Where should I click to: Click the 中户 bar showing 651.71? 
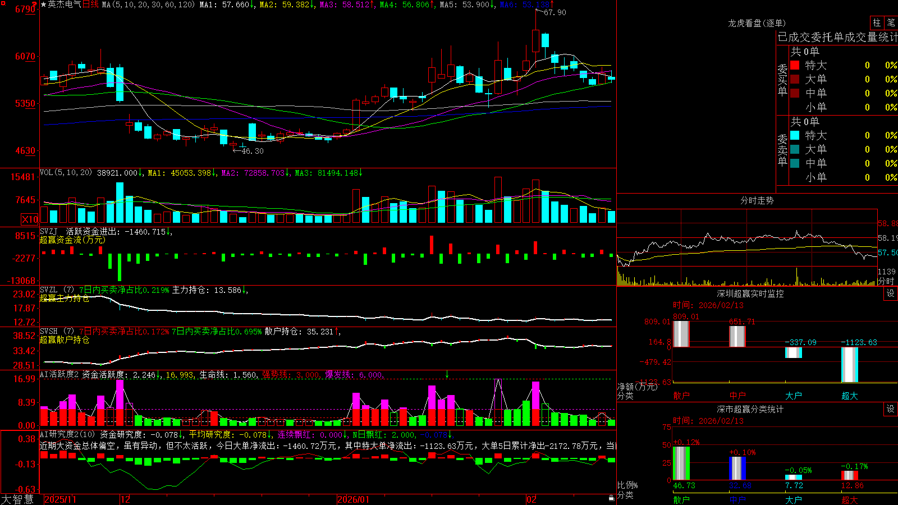737,337
